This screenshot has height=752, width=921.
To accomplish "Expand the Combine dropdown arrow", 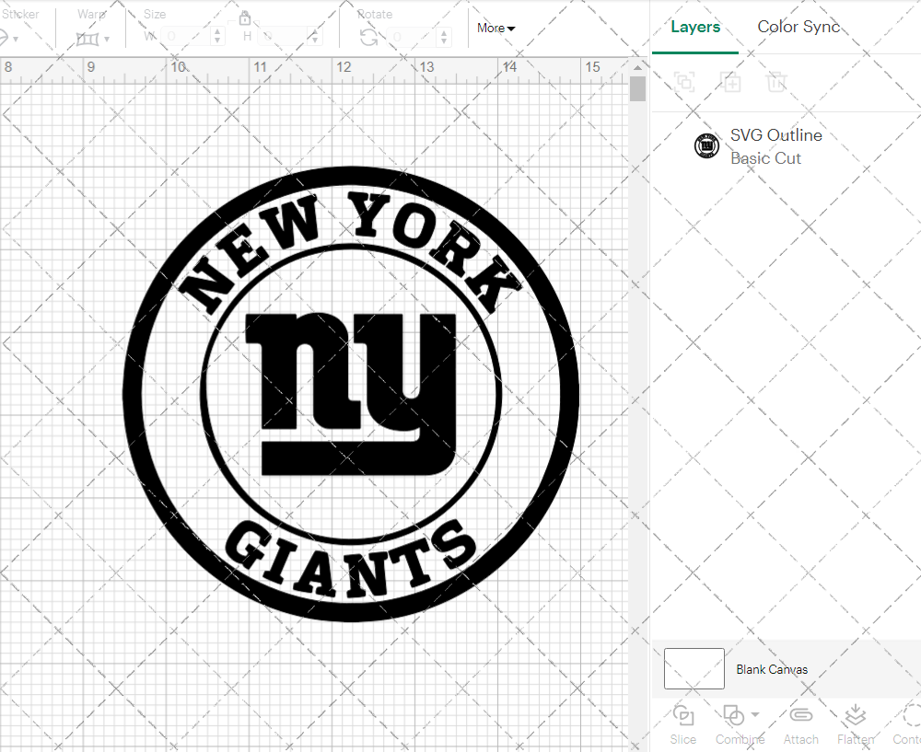I will (x=755, y=715).
